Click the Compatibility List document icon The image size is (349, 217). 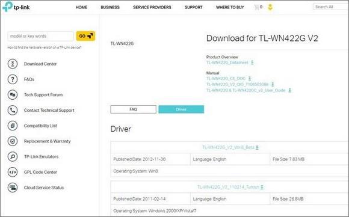click(13, 126)
